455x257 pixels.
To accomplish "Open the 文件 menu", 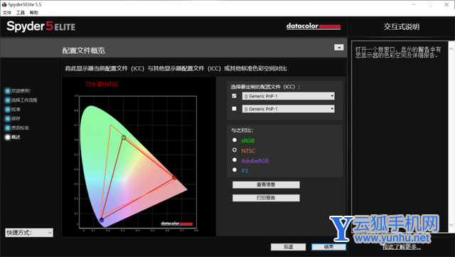I will coord(7,13).
